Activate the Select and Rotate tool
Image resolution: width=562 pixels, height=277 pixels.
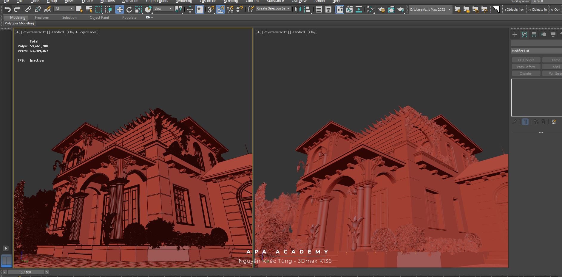129,9
